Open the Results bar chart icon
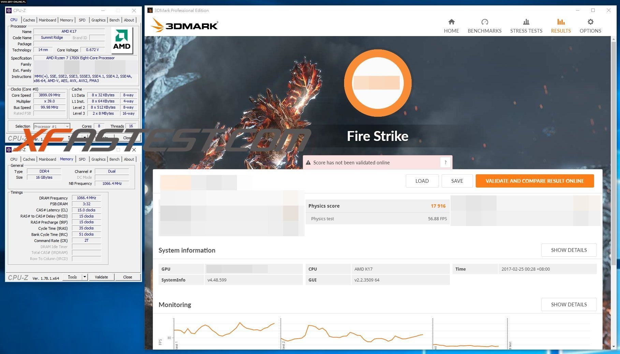 coord(561,22)
